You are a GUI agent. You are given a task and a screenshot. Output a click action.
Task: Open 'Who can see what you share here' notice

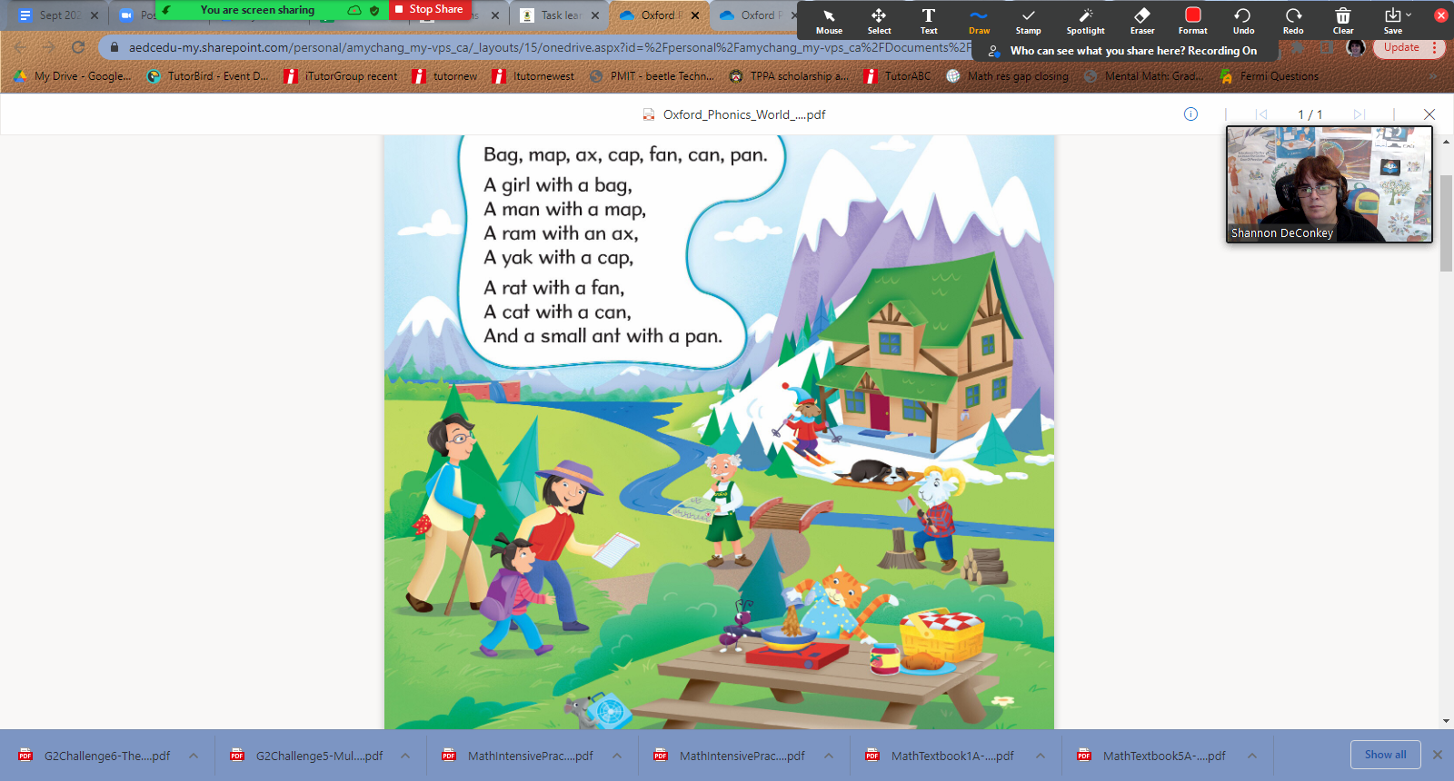1125,51
